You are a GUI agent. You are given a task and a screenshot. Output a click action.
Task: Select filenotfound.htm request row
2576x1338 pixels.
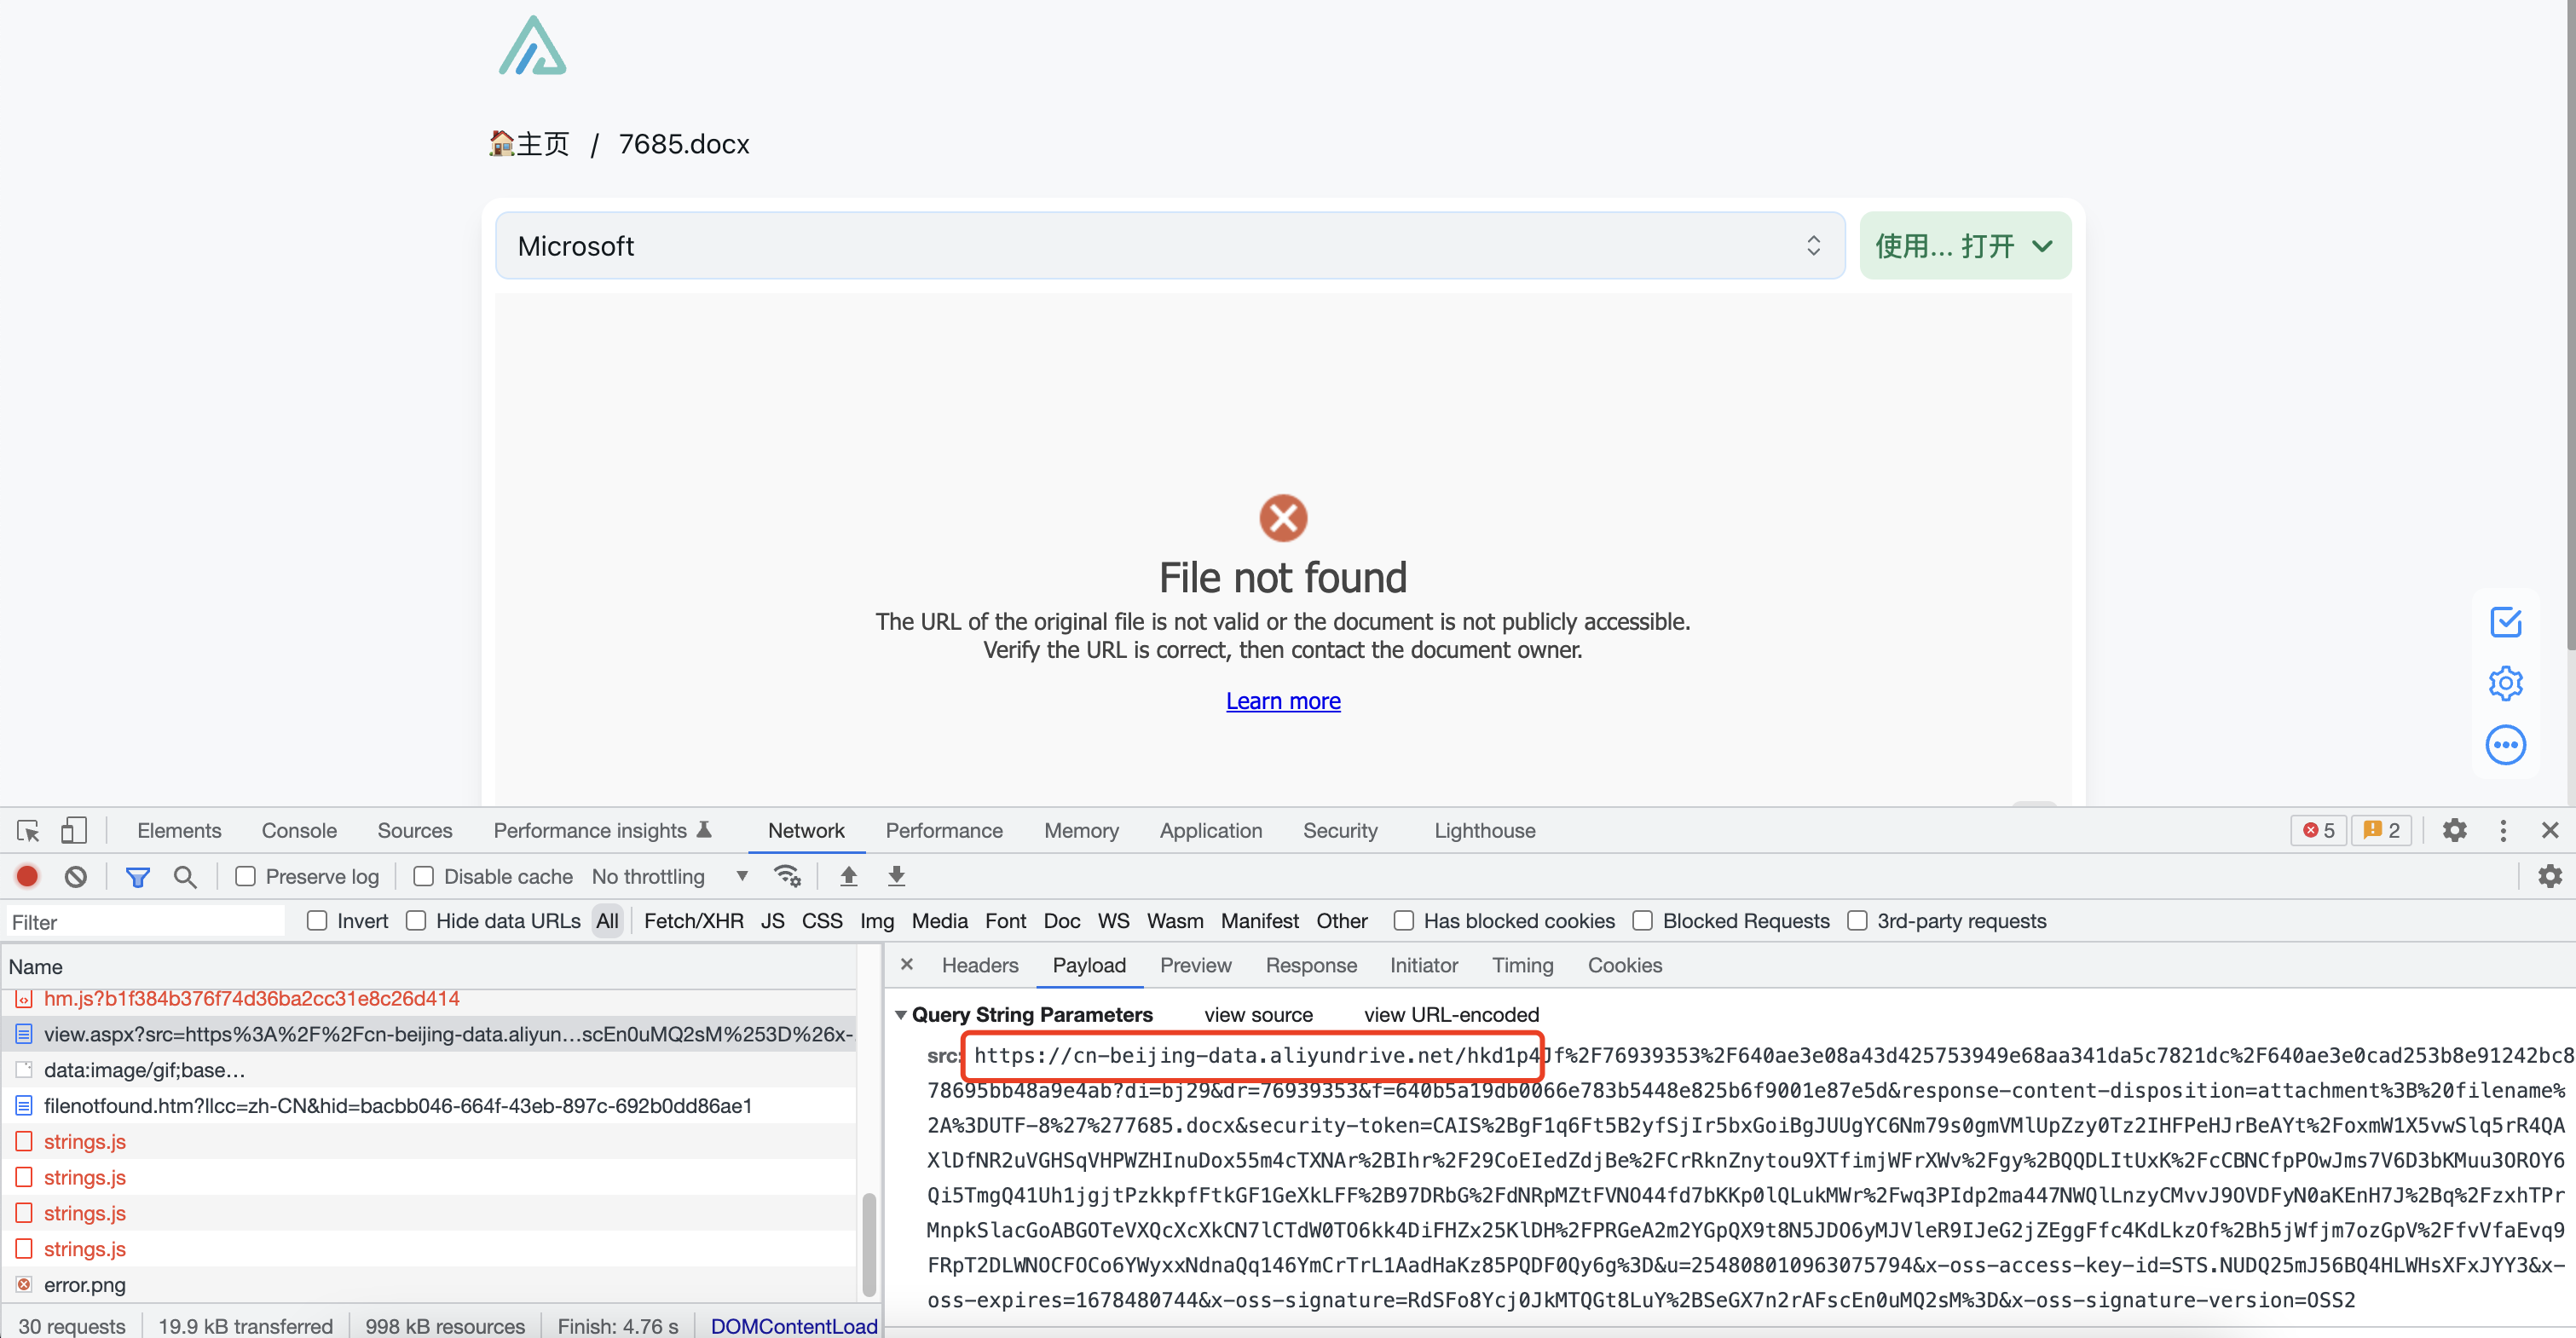coord(430,1105)
